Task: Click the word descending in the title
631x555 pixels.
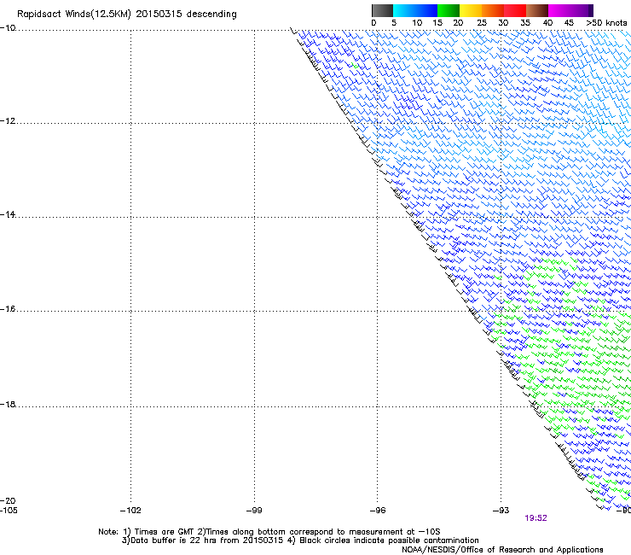Action: click(211, 14)
